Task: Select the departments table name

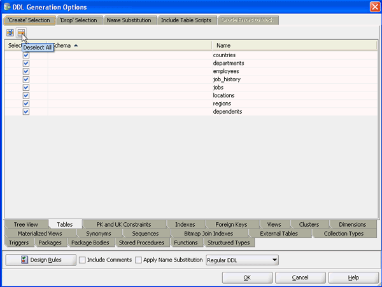Action: click(x=229, y=63)
